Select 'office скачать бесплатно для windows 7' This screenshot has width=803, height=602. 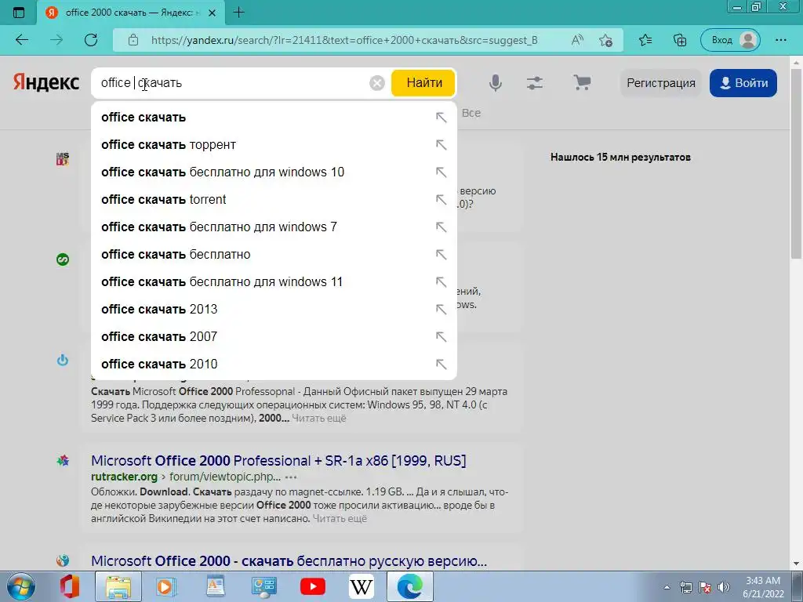click(274, 227)
